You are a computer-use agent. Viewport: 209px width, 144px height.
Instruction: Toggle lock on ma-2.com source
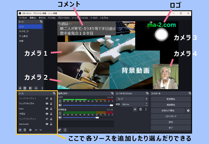coord(51,124)
